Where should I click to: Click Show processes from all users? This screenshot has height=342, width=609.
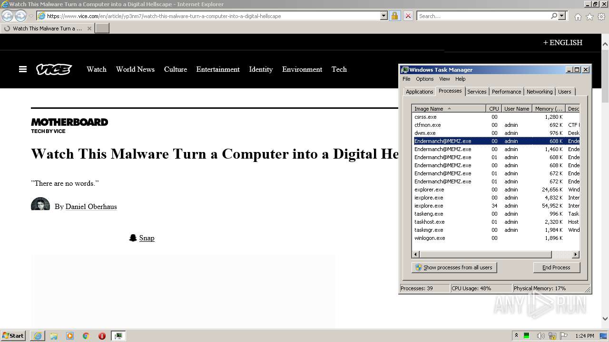[x=454, y=267]
